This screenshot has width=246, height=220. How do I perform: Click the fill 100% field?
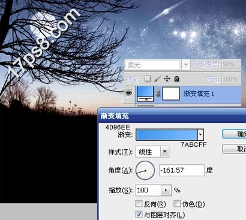pyautogui.click(x=231, y=79)
